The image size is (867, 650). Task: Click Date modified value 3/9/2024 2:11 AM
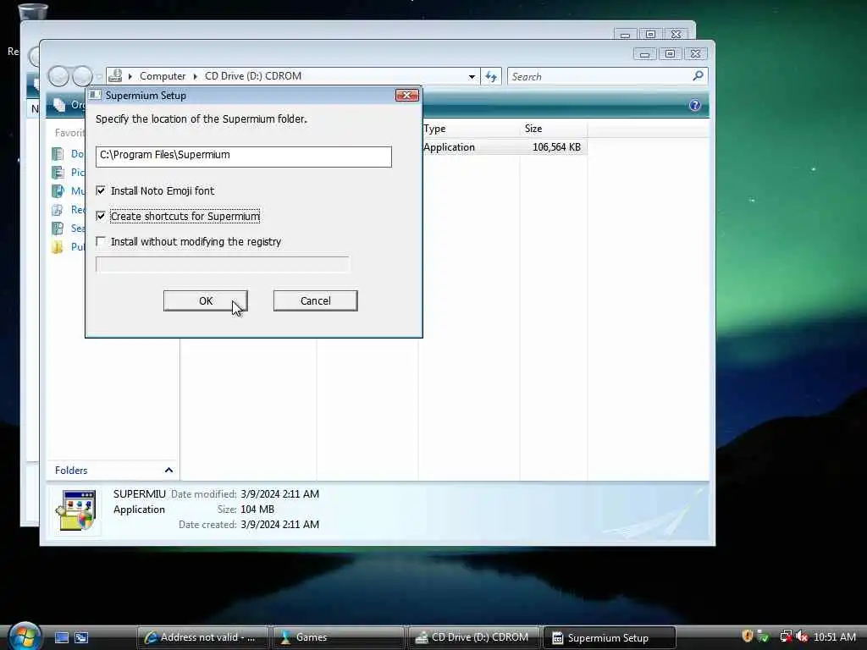279,494
